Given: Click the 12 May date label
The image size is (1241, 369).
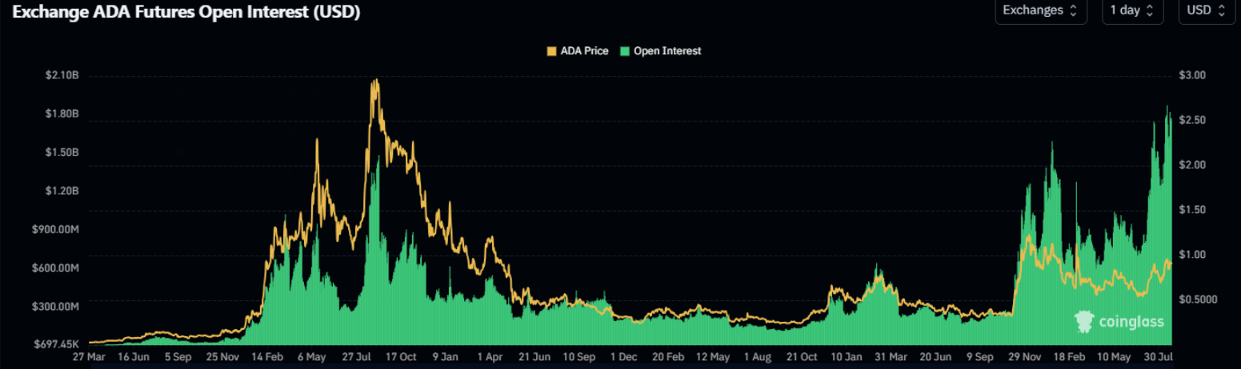Looking at the screenshot, I should (x=713, y=358).
